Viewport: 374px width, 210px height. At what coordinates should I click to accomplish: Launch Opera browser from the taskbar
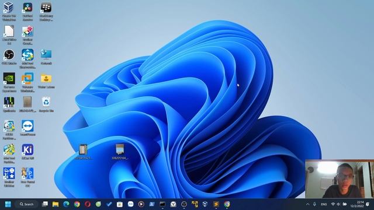(x=88, y=204)
